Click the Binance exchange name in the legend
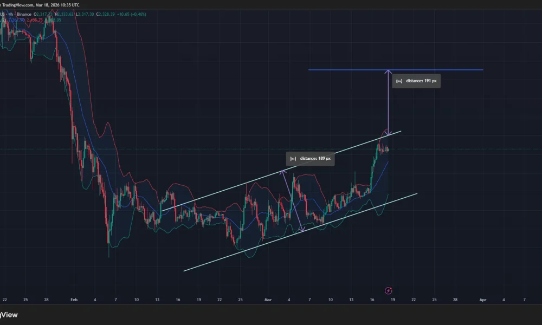The image size is (542, 325). 24,14
